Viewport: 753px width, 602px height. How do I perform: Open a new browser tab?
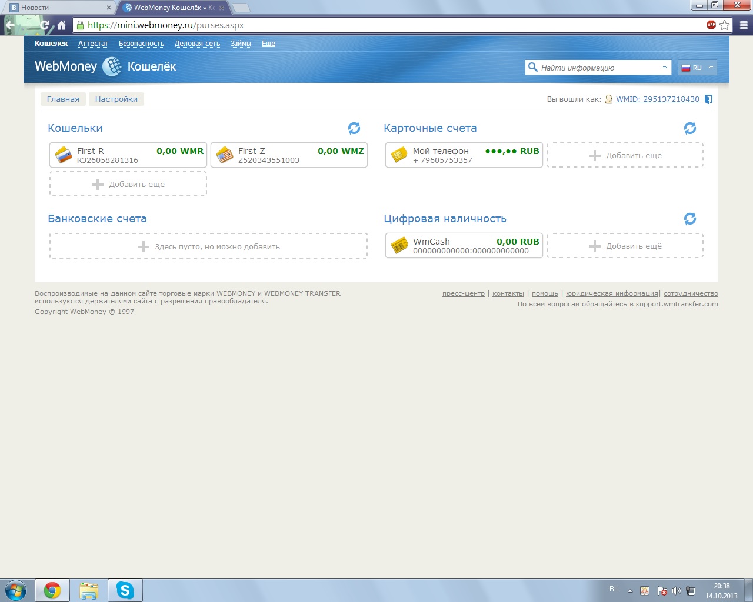241,8
